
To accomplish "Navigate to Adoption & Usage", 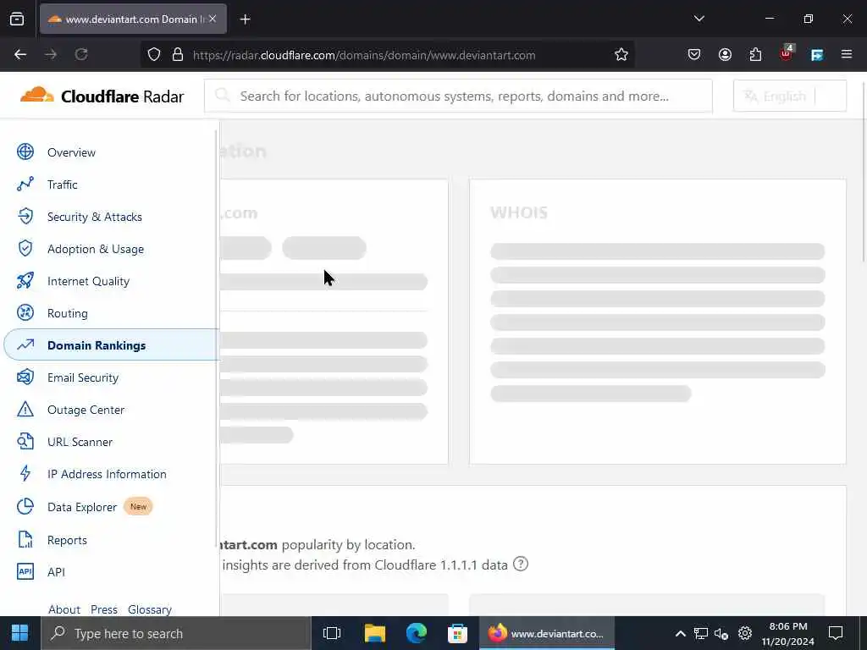I will tap(96, 249).
